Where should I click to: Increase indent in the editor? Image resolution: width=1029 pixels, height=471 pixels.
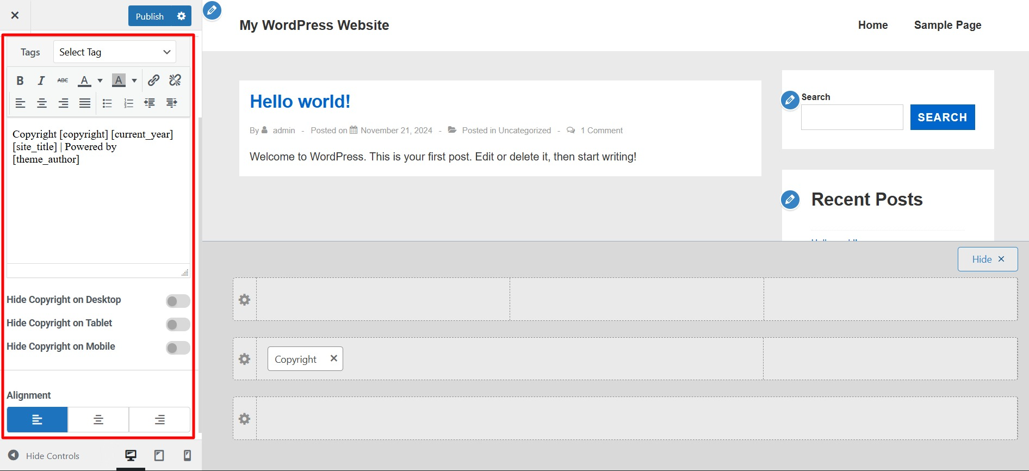171,103
